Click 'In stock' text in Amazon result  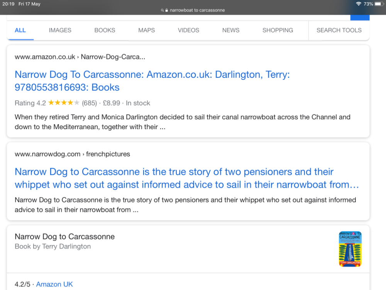click(138, 103)
